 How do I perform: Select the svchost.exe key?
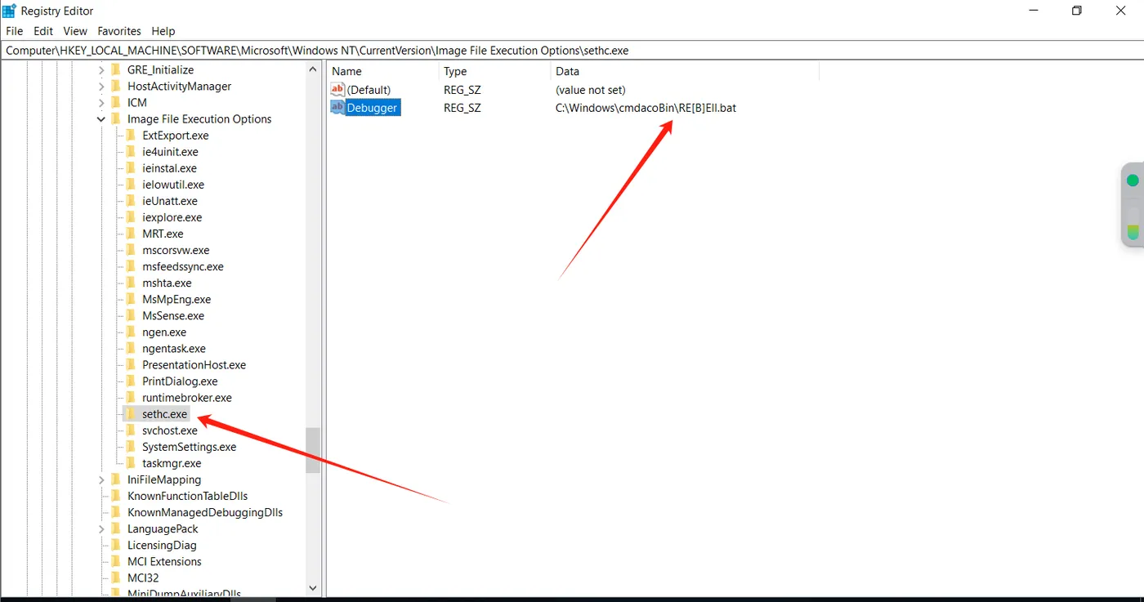(x=169, y=430)
